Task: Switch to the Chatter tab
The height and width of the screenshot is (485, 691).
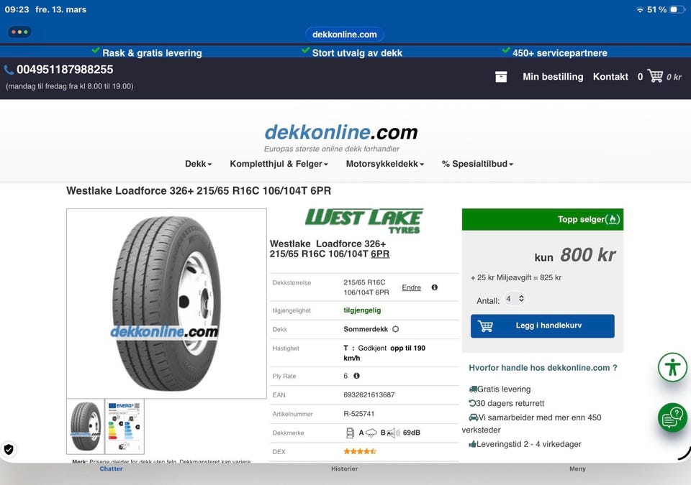Action: coord(111,468)
